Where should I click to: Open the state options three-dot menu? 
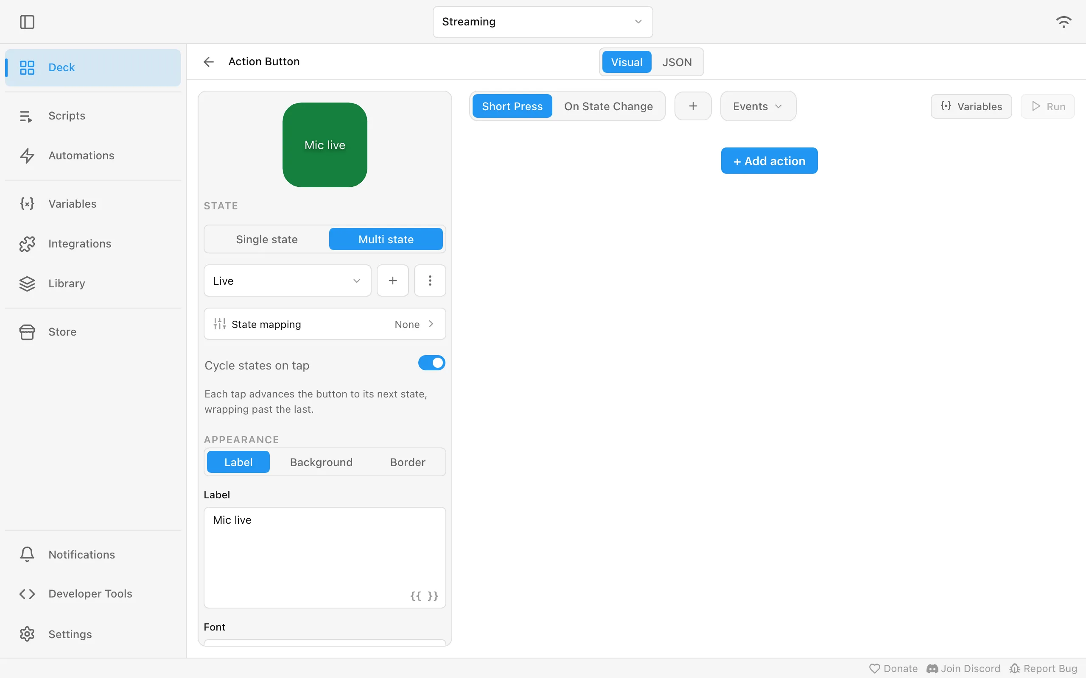pos(430,281)
